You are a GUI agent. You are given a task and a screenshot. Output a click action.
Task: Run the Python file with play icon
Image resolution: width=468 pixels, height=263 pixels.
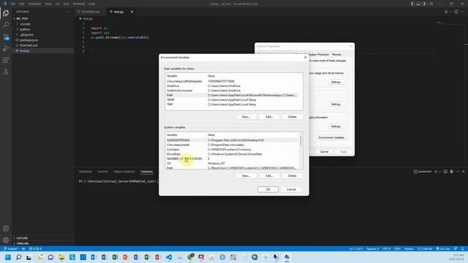coord(446,12)
